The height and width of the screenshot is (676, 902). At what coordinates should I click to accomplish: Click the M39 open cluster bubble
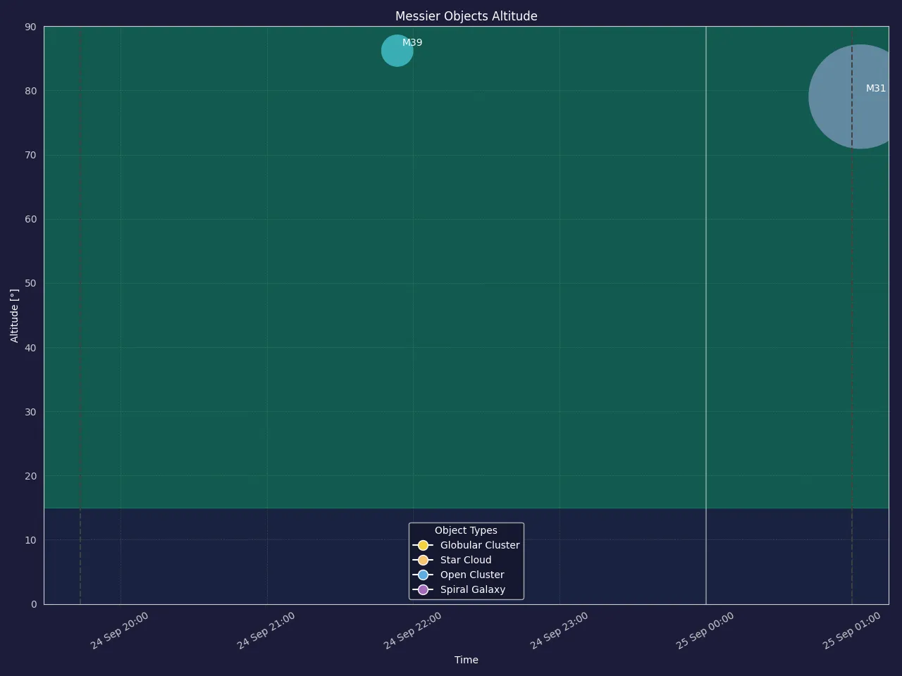point(397,51)
